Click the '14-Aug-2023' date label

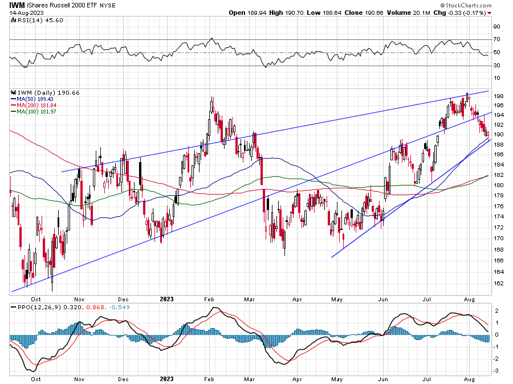(x=26, y=13)
